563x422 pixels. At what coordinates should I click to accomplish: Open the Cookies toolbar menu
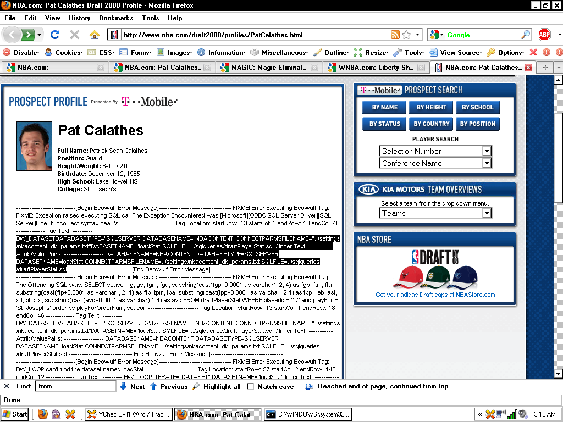click(x=64, y=52)
